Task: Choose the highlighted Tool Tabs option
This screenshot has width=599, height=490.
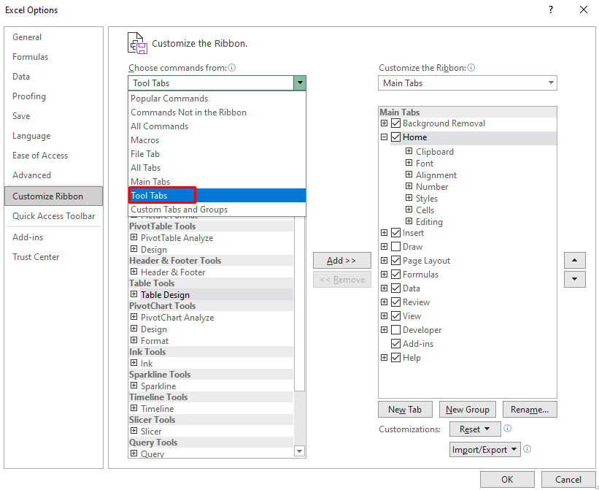Action: click(217, 195)
